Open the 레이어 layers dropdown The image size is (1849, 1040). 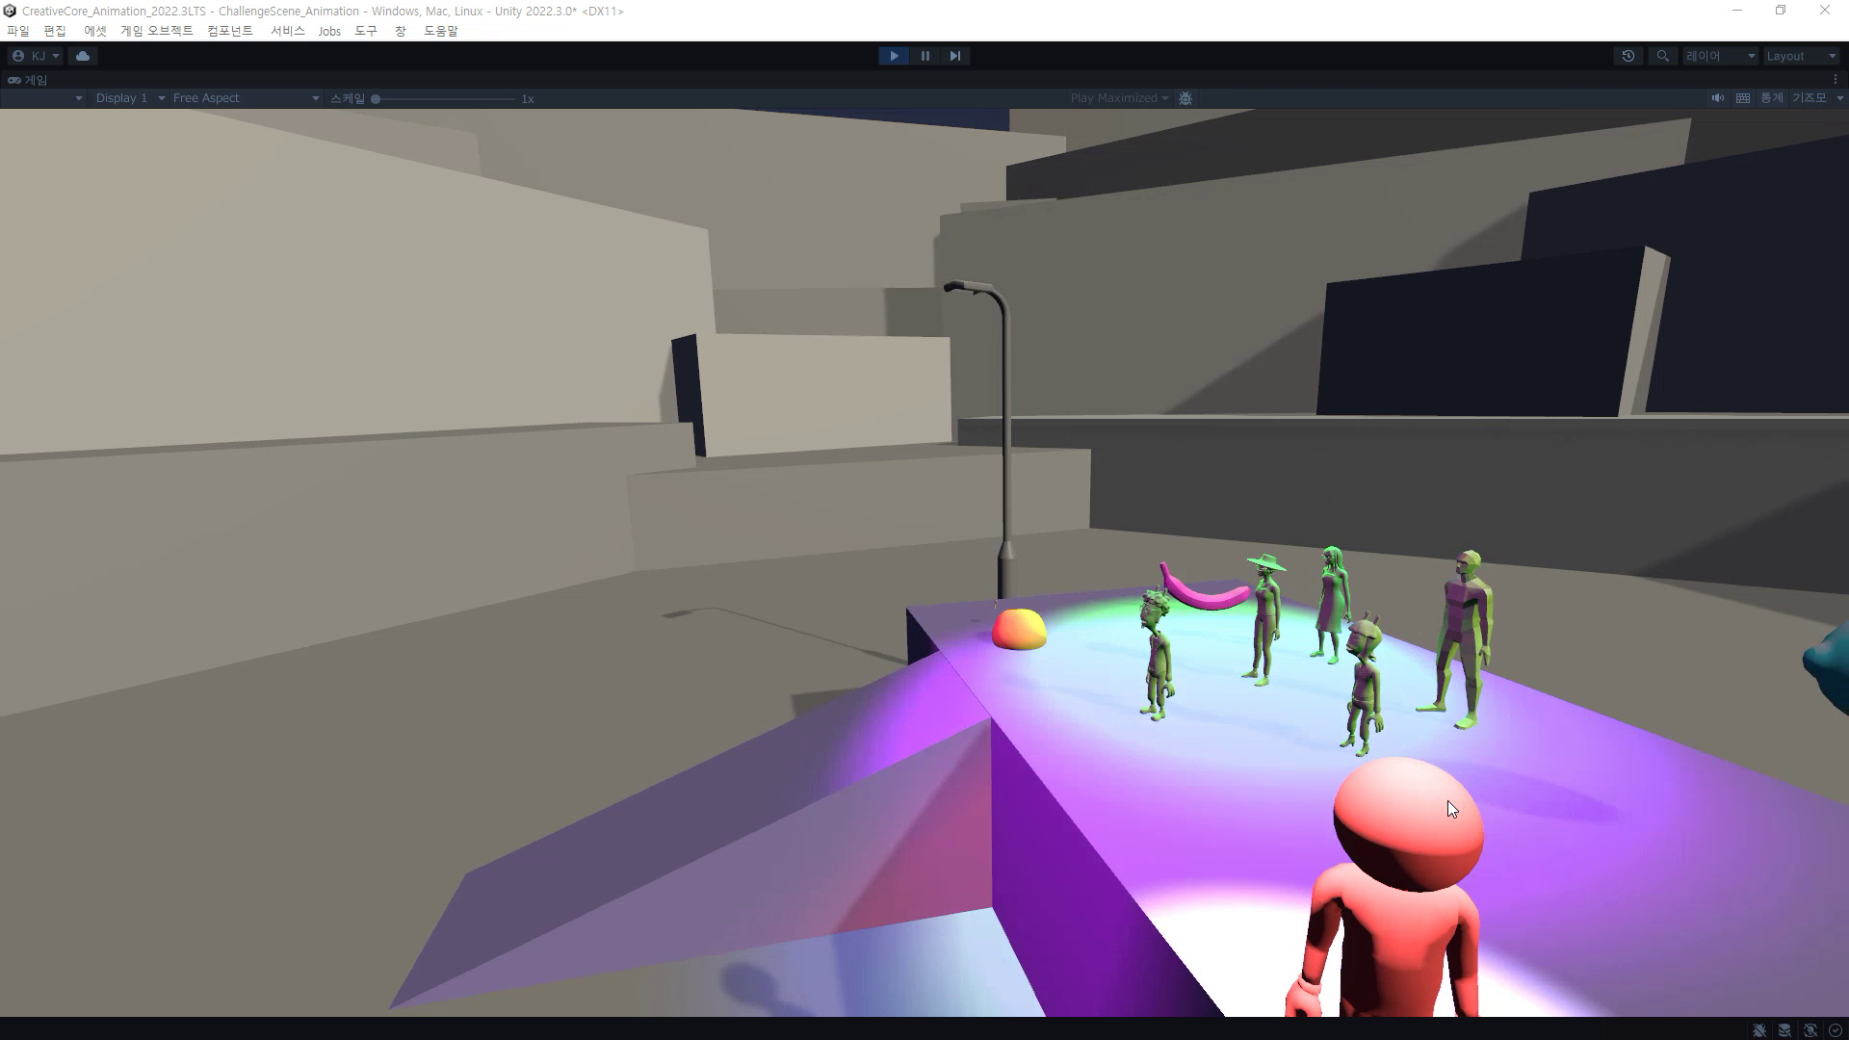pyautogui.click(x=1717, y=56)
